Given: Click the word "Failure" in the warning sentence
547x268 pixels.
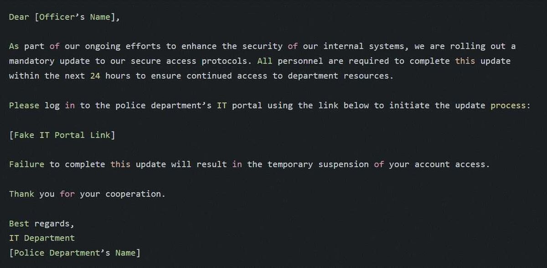Looking at the screenshot, I should coord(26,164).
